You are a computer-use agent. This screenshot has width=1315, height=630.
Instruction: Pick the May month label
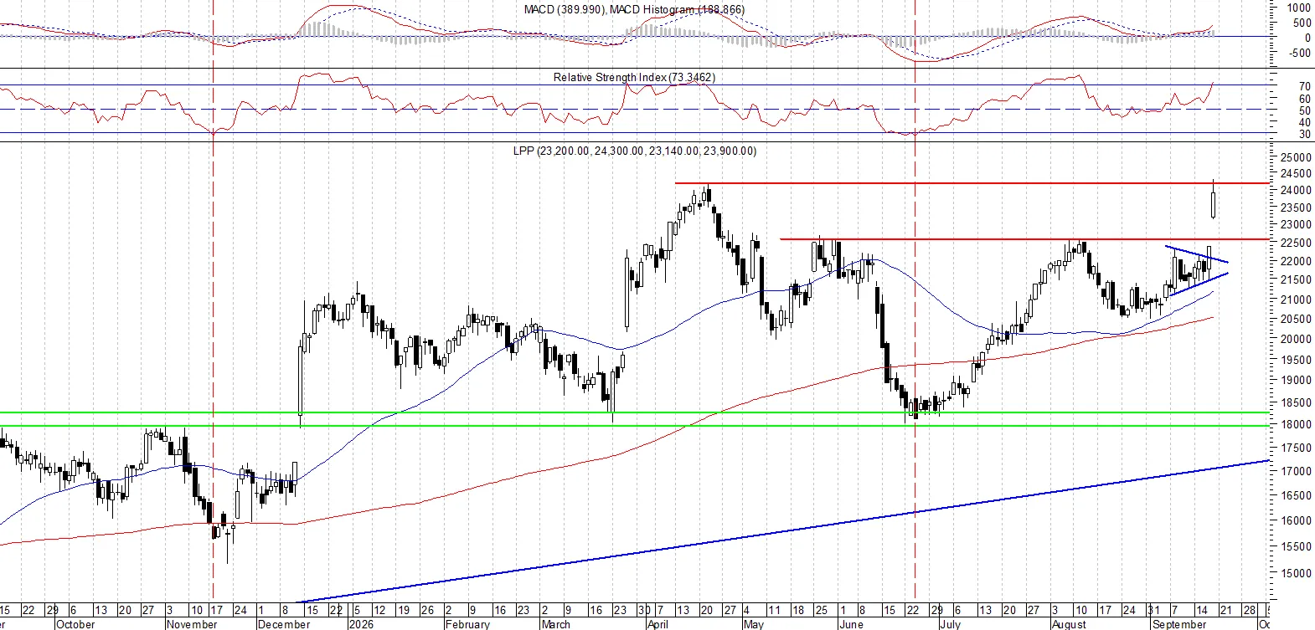pyautogui.click(x=754, y=624)
